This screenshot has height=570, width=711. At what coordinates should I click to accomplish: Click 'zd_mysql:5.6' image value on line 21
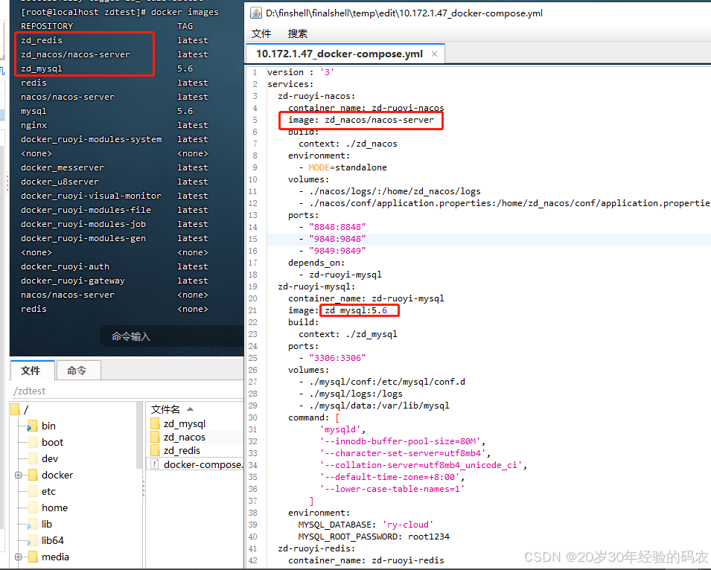click(356, 310)
